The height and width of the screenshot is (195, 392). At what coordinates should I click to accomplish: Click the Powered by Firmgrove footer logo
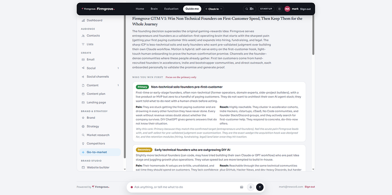coord(93,187)
